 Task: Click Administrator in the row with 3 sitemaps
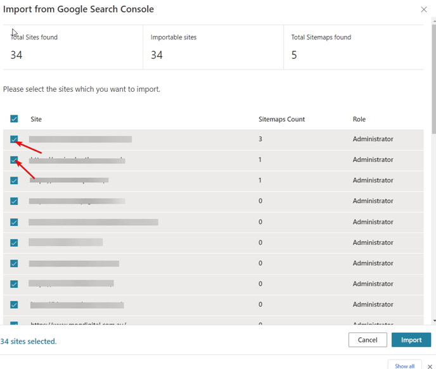click(373, 139)
